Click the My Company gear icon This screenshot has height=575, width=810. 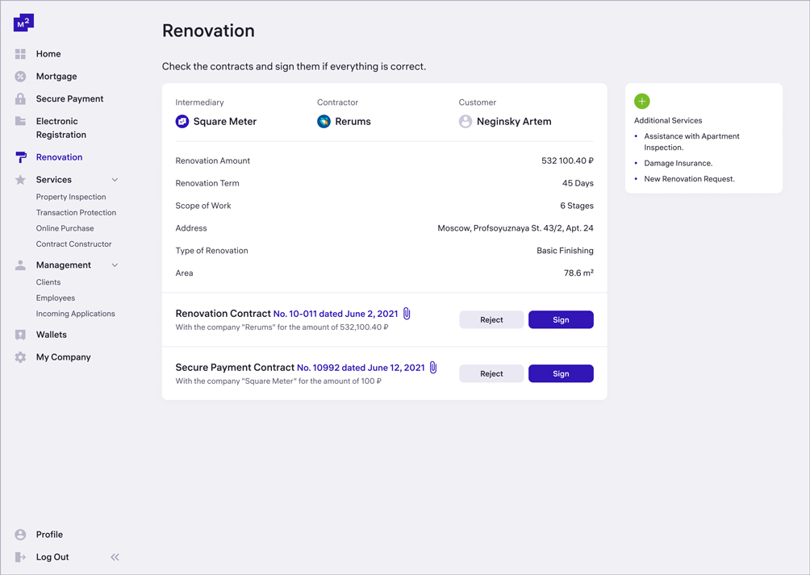click(20, 357)
